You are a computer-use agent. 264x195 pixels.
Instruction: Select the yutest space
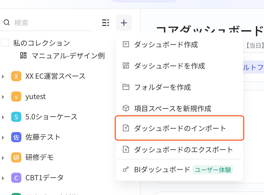tap(36, 97)
